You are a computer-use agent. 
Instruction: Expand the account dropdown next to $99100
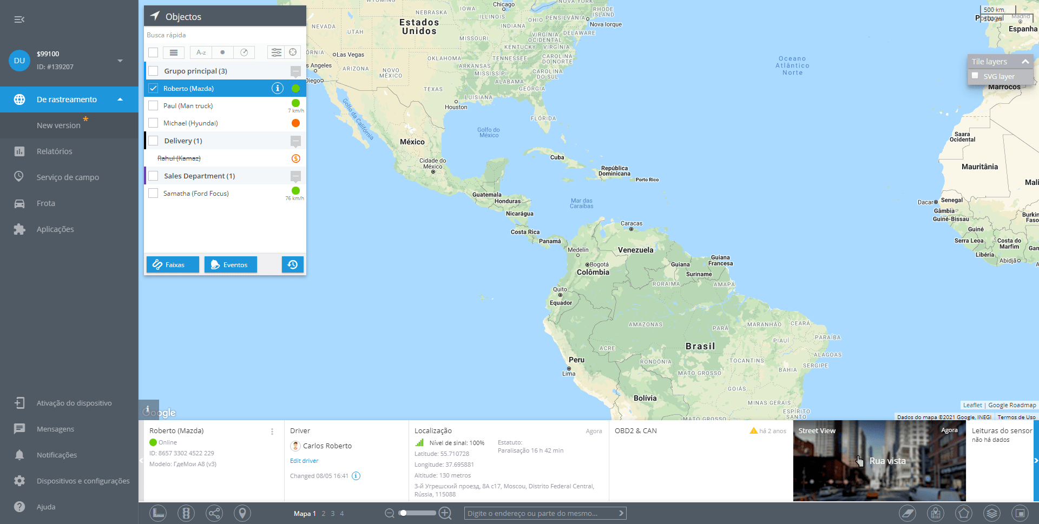coord(120,61)
